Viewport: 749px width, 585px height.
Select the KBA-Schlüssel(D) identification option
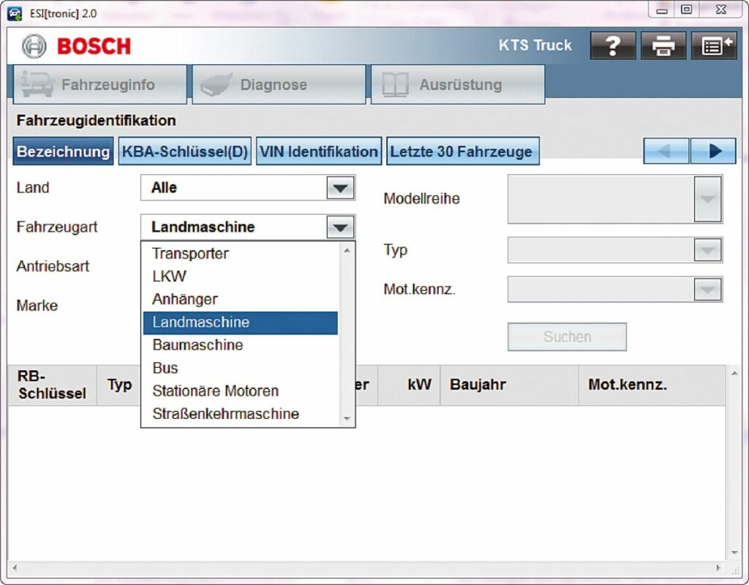tap(185, 152)
